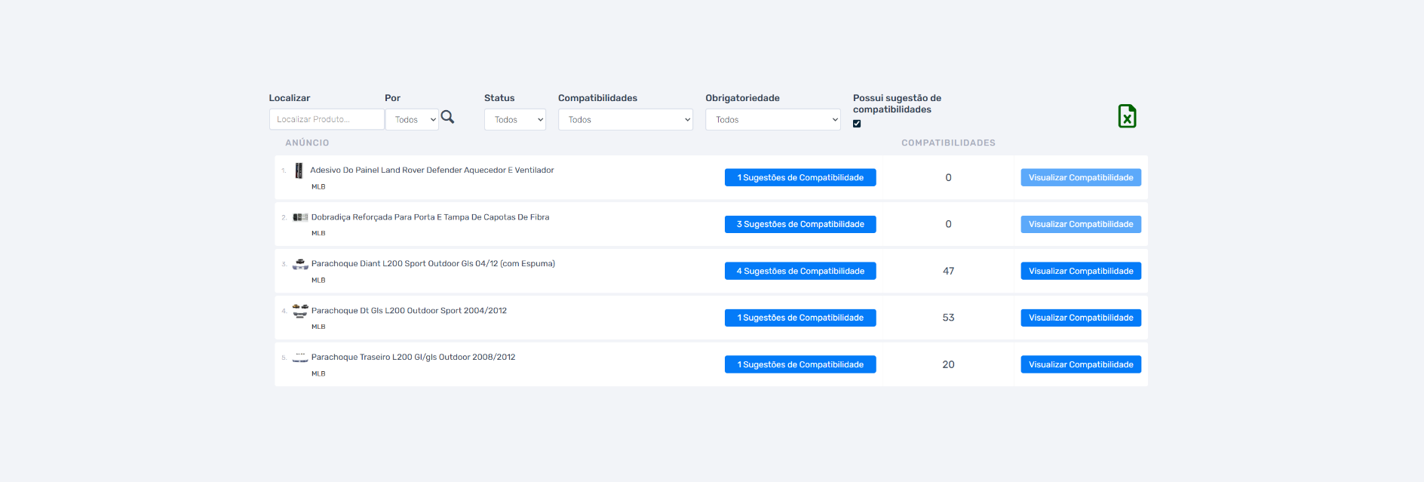Screen dimensions: 1424x482
Task: Click the Adesivo Do Painel product thumbnail
Action: (299, 170)
